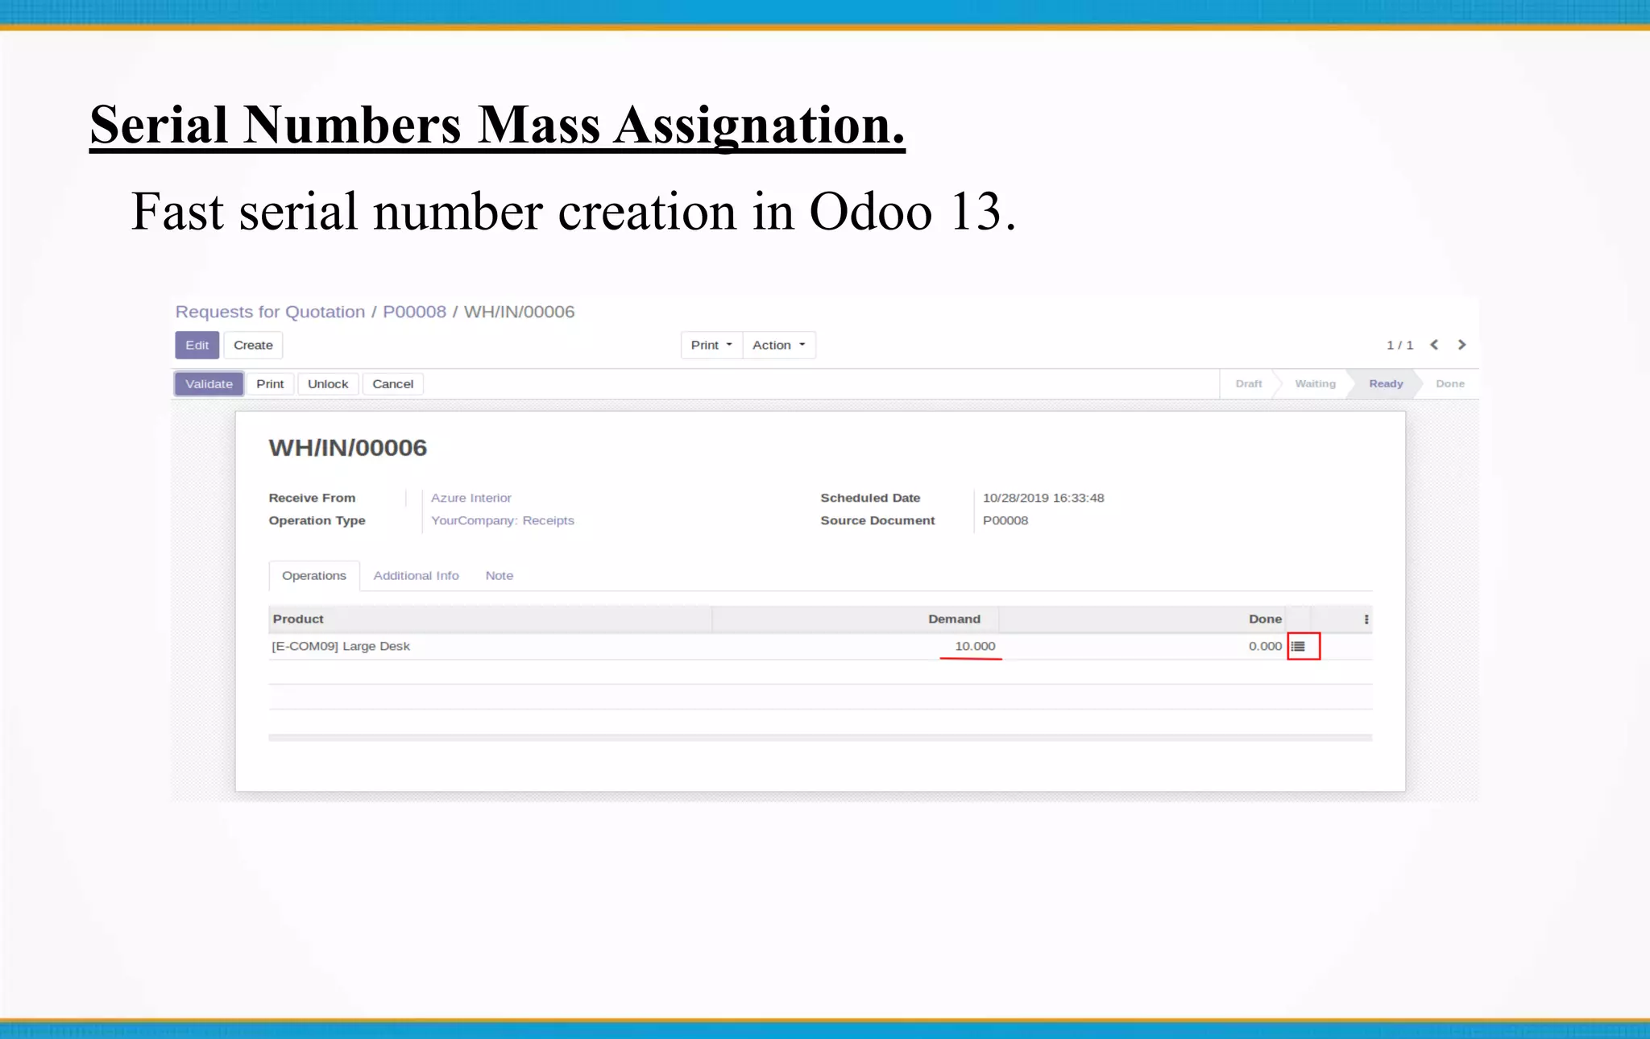This screenshot has width=1650, height=1039.
Task: Click the source document value P00008
Action: [x=1005, y=520]
